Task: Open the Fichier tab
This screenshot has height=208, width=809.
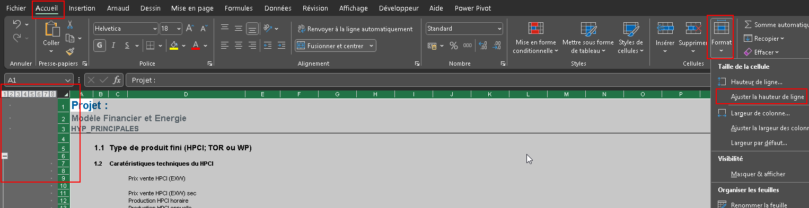Action: (15, 8)
